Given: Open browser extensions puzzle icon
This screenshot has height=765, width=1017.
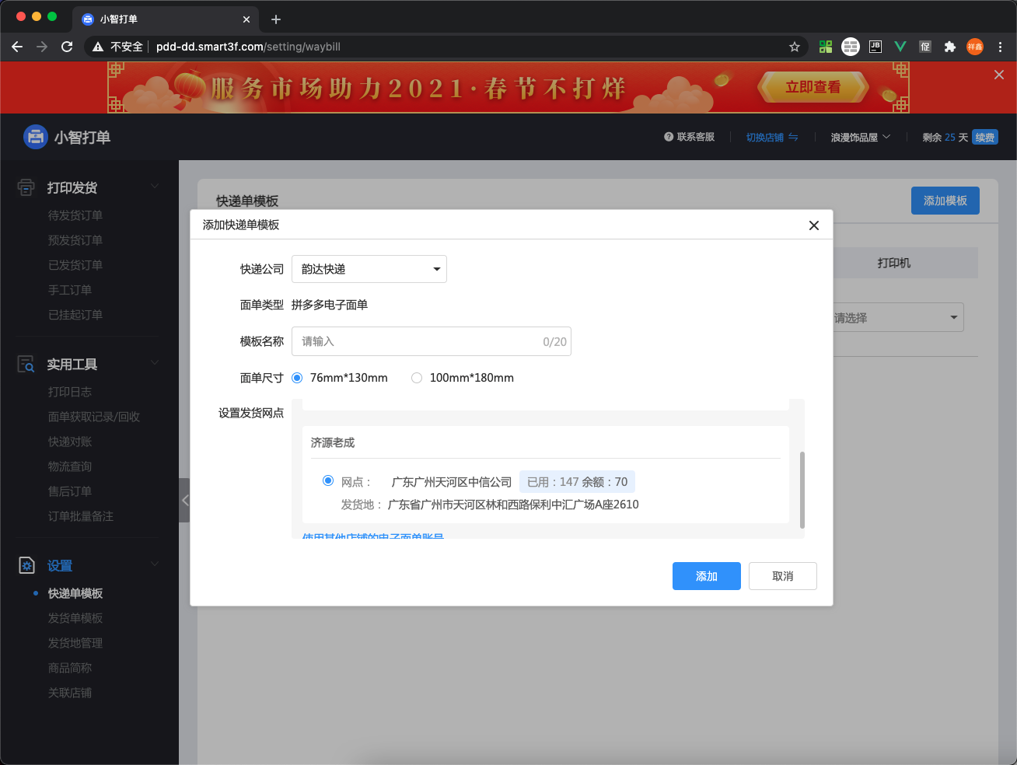Looking at the screenshot, I should (x=949, y=47).
